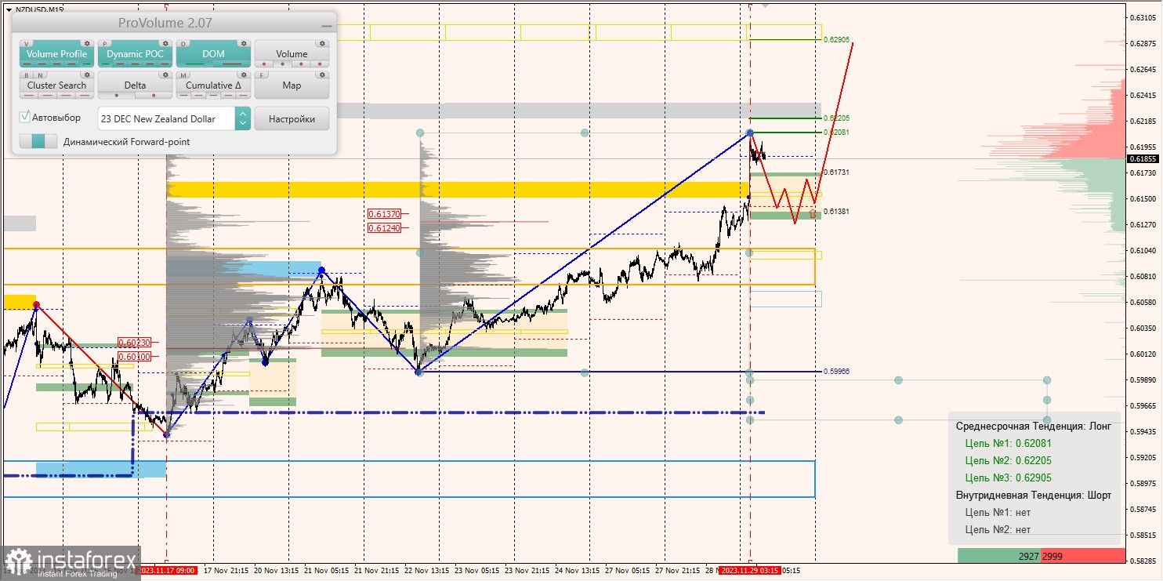Viewport: 1163px width, 581px height.
Task: Click Цель №2: 0.62205 in info panel
Action: 1008,460
